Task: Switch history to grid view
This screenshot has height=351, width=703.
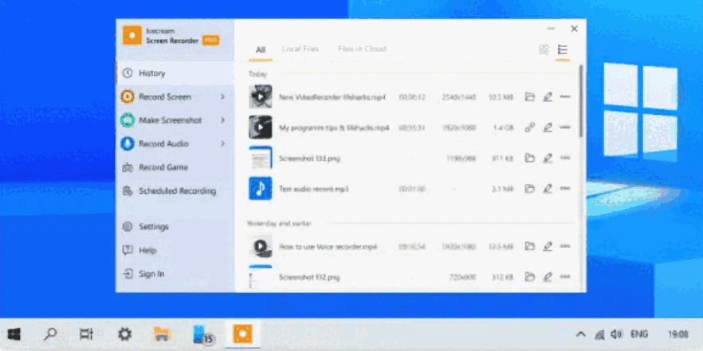Action: [x=544, y=49]
